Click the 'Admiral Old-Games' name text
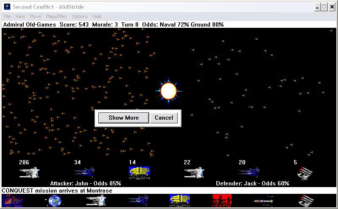 coord(30,24)
